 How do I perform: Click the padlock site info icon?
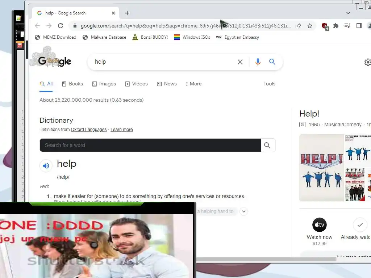75,26
